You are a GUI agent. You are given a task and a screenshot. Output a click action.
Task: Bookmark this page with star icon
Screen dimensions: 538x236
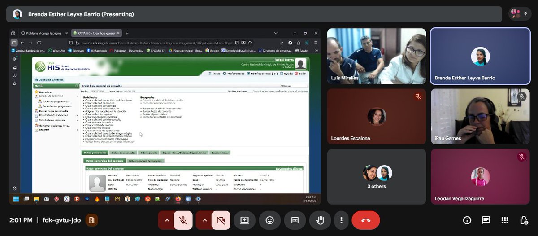point(250,43)
